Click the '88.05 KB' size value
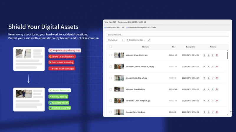Image resolution: width=236 pixels, height=132 pixels. (x=173, y=112)
